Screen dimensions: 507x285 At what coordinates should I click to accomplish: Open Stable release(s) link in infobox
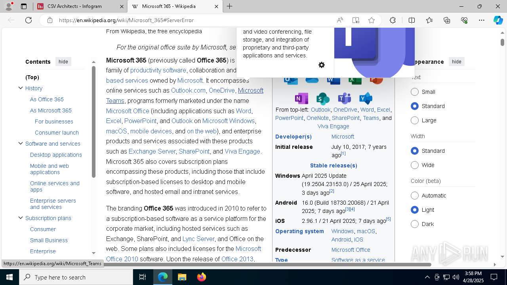click(334, 165)
